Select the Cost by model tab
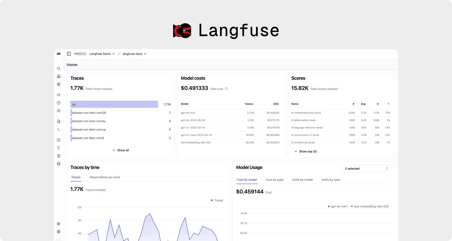The height and width of the screenshot is (241, 452). 247,180
